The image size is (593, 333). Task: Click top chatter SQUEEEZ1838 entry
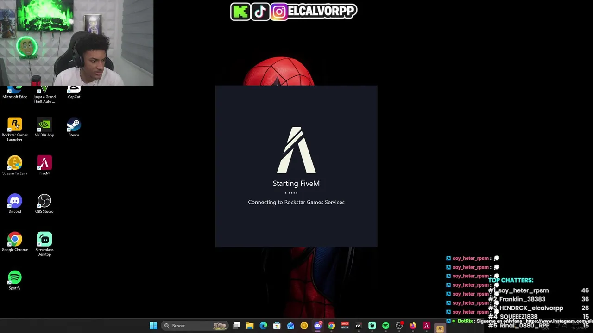pyautogui.click(x=539, y=317)
